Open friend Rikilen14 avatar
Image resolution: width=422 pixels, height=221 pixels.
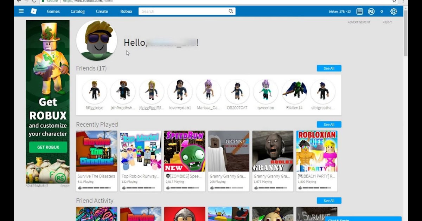[294, 92]
